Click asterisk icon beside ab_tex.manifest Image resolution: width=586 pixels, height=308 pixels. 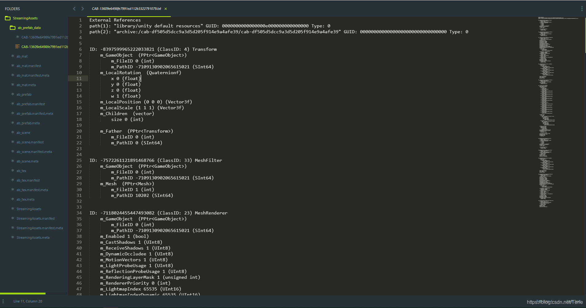click(x=13, y=180)
